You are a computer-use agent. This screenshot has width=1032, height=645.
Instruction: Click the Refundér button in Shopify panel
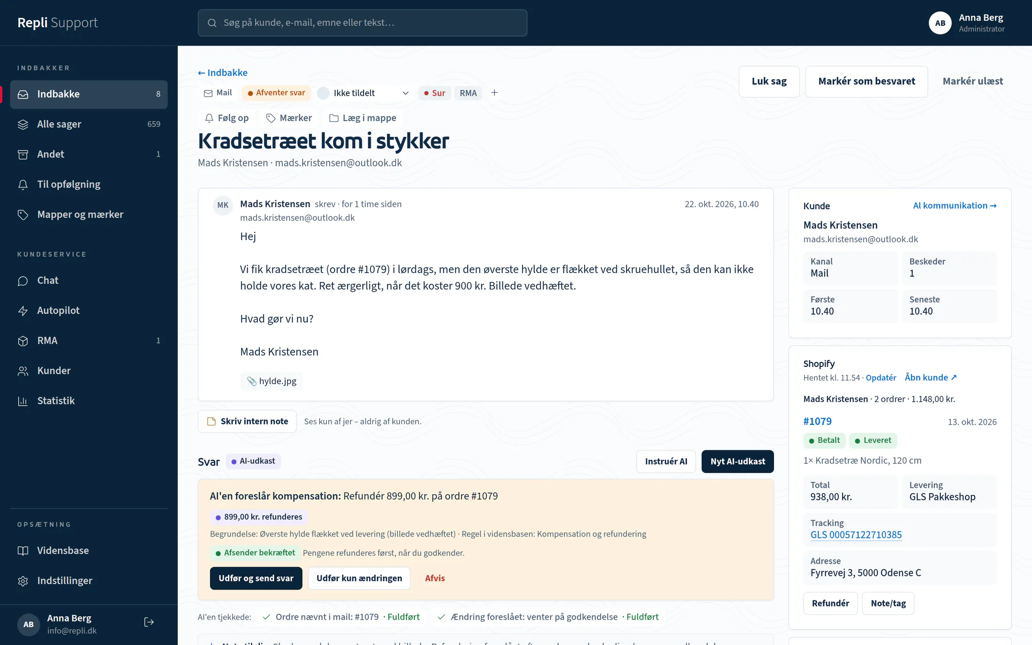point(830,603)
